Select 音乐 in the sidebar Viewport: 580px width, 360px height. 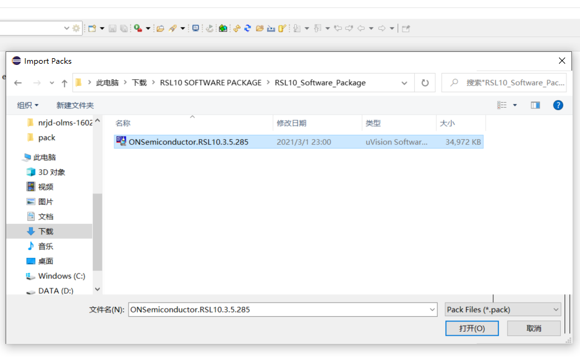pyautogui.click(x=40, y=246)
